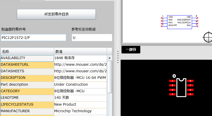Click the properties table vertical scrollbar thumb

[x=110, y=77]
